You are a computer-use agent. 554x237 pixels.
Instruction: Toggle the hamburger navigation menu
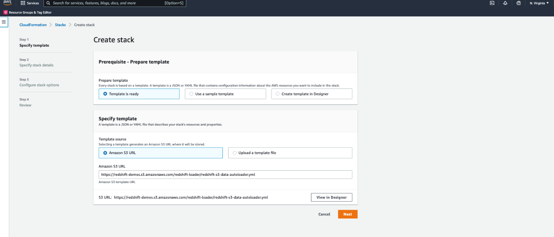[4, 22]
